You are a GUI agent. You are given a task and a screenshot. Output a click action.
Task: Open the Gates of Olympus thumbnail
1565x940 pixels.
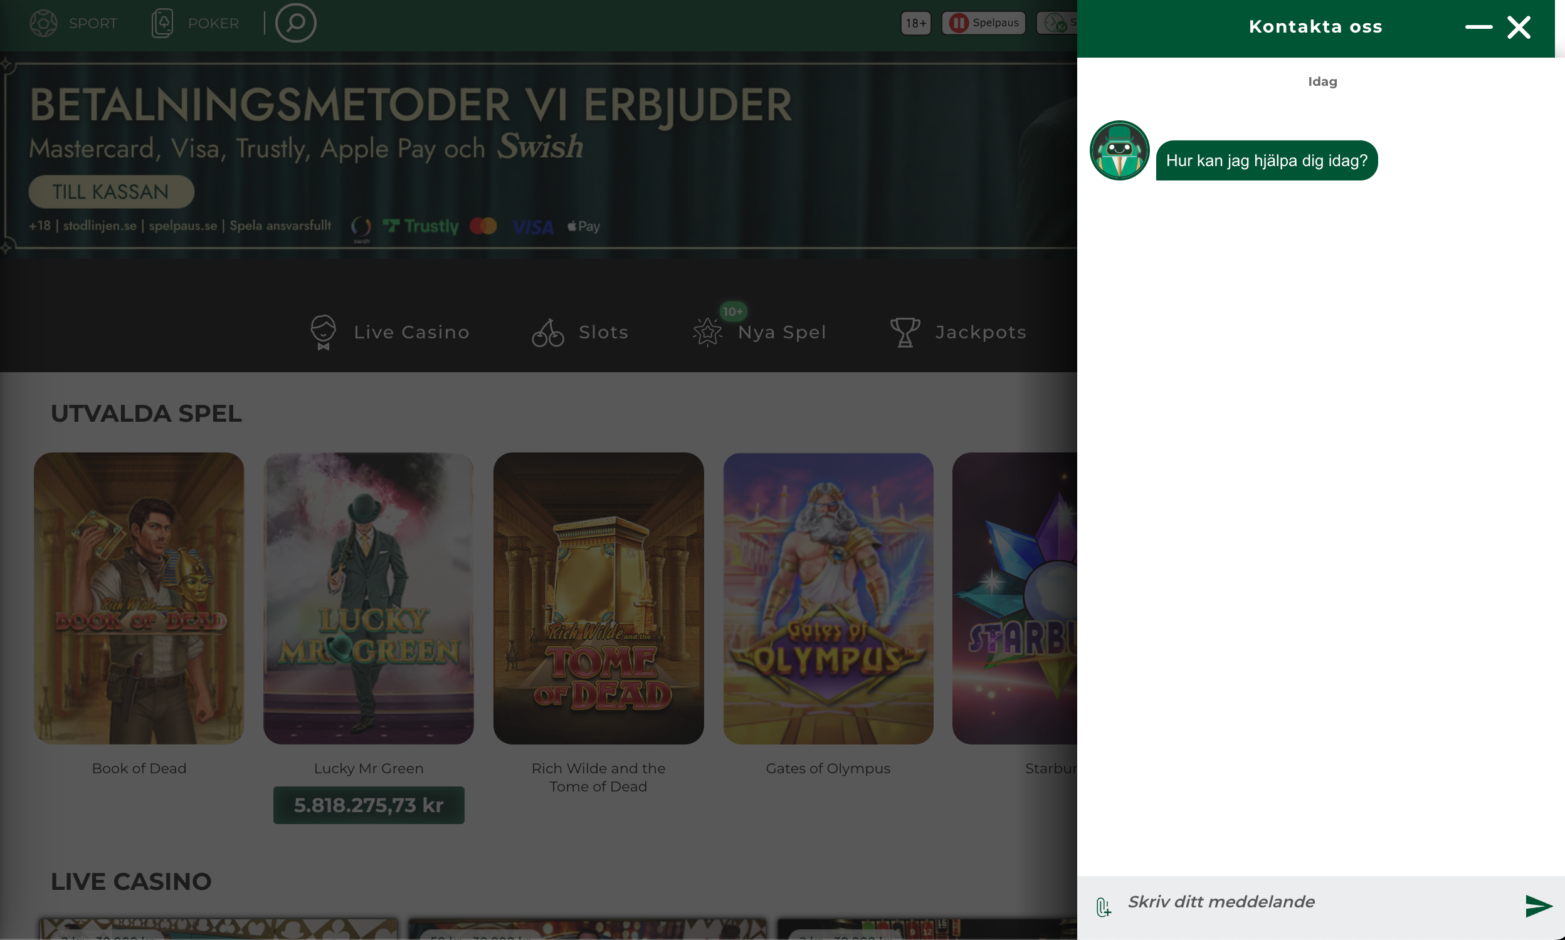(x=828, y=598)
